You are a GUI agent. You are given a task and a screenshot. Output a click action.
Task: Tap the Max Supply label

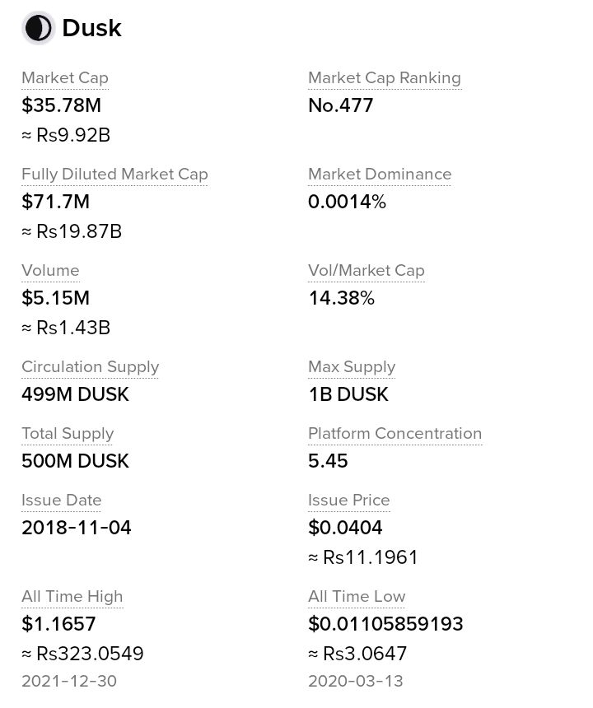(x=352, y=366)
